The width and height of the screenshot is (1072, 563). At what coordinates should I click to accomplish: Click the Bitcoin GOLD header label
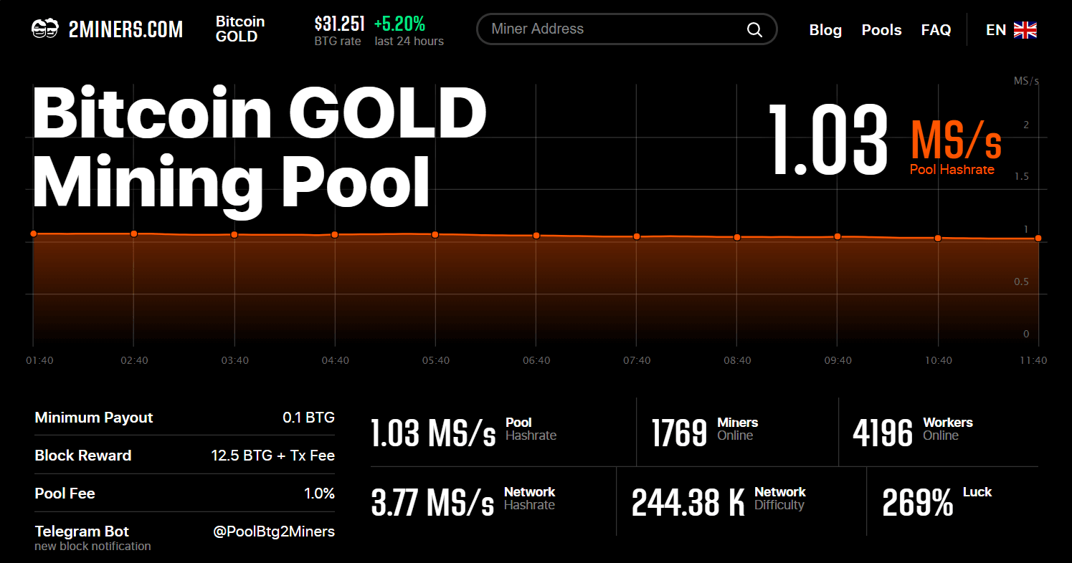click(240, 29)
